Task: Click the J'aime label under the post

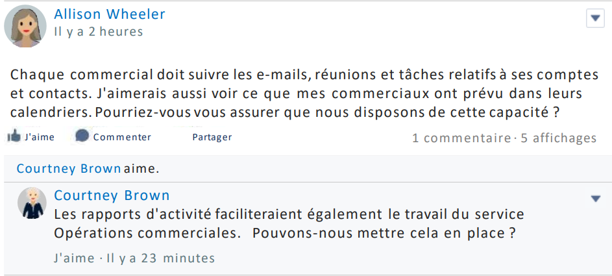Action: (40, 137)
